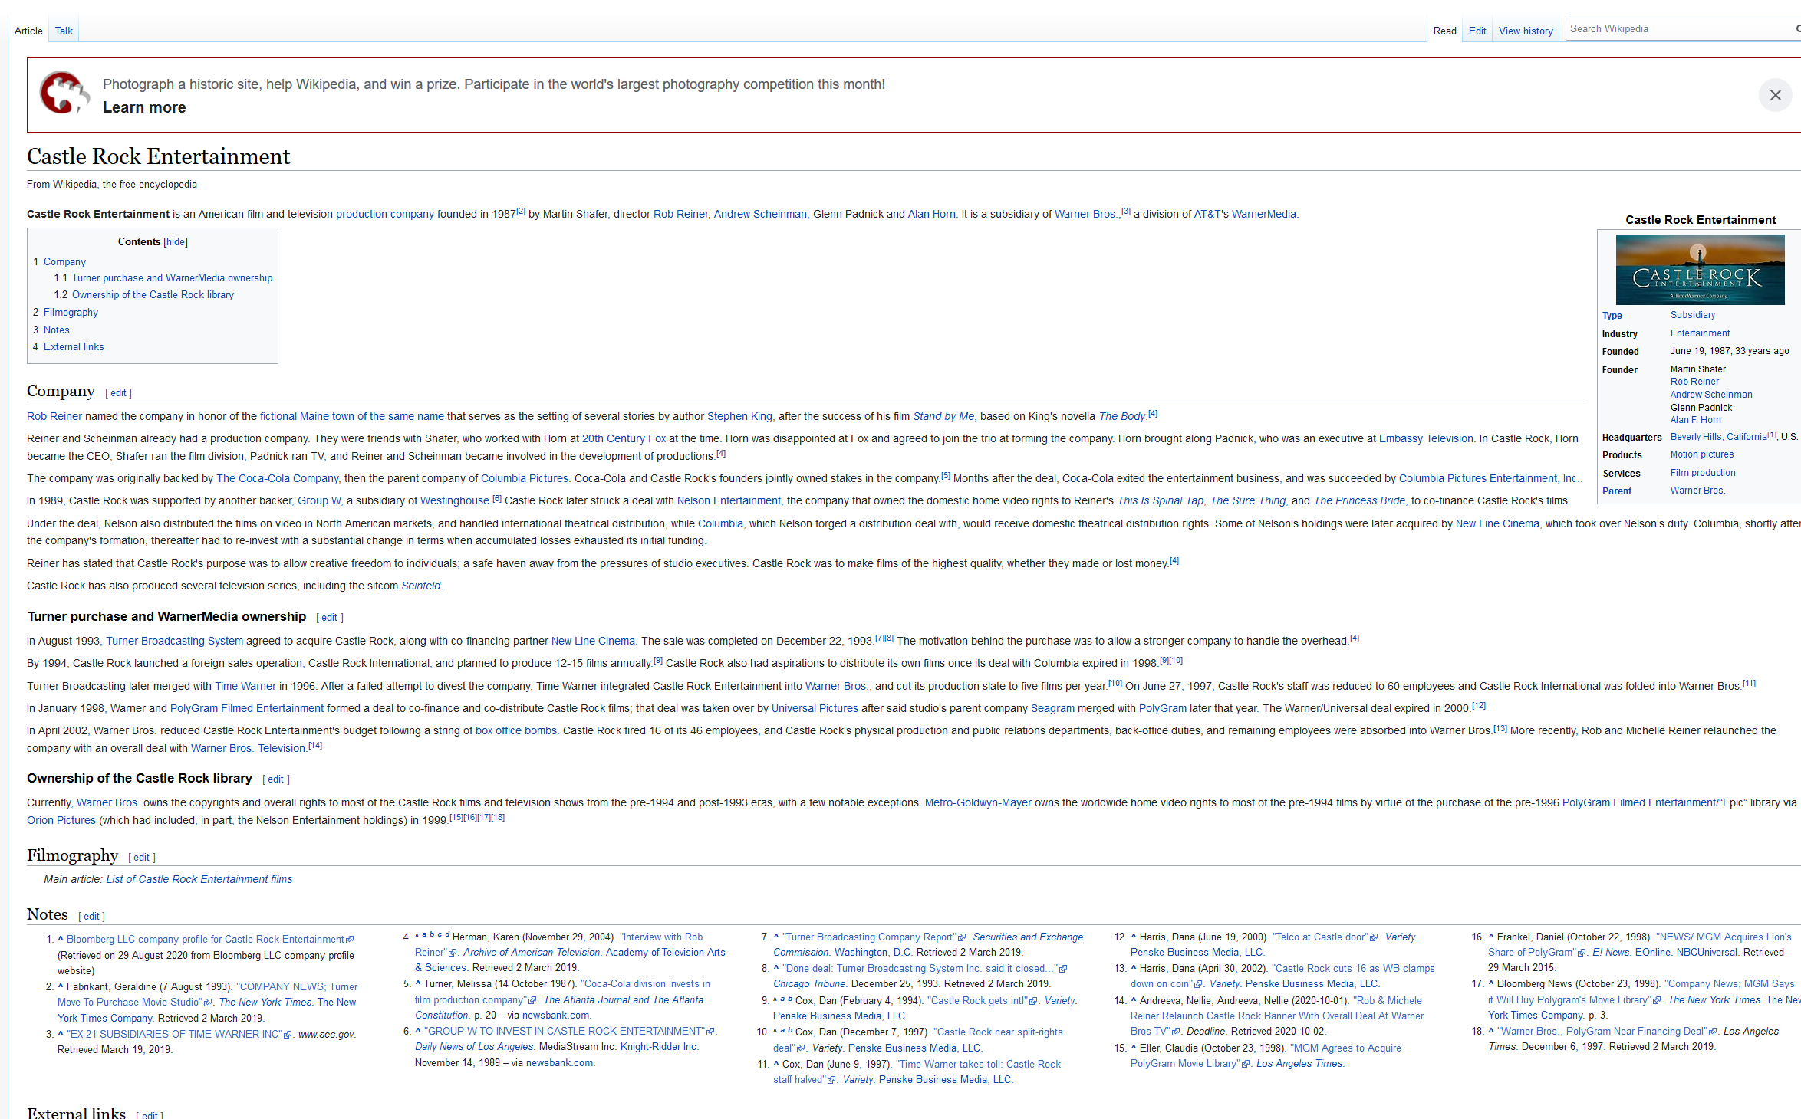
Task: Open the Seinfeld link
Action: tap(421, 586)
